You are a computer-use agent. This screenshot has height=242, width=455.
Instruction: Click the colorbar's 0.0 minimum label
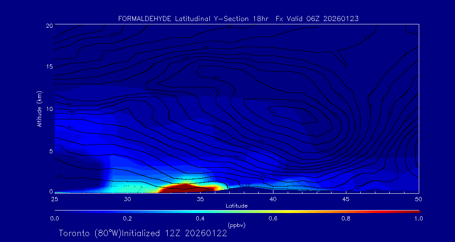point(54,218)
